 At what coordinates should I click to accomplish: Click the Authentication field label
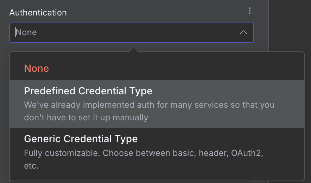(38, 13)
